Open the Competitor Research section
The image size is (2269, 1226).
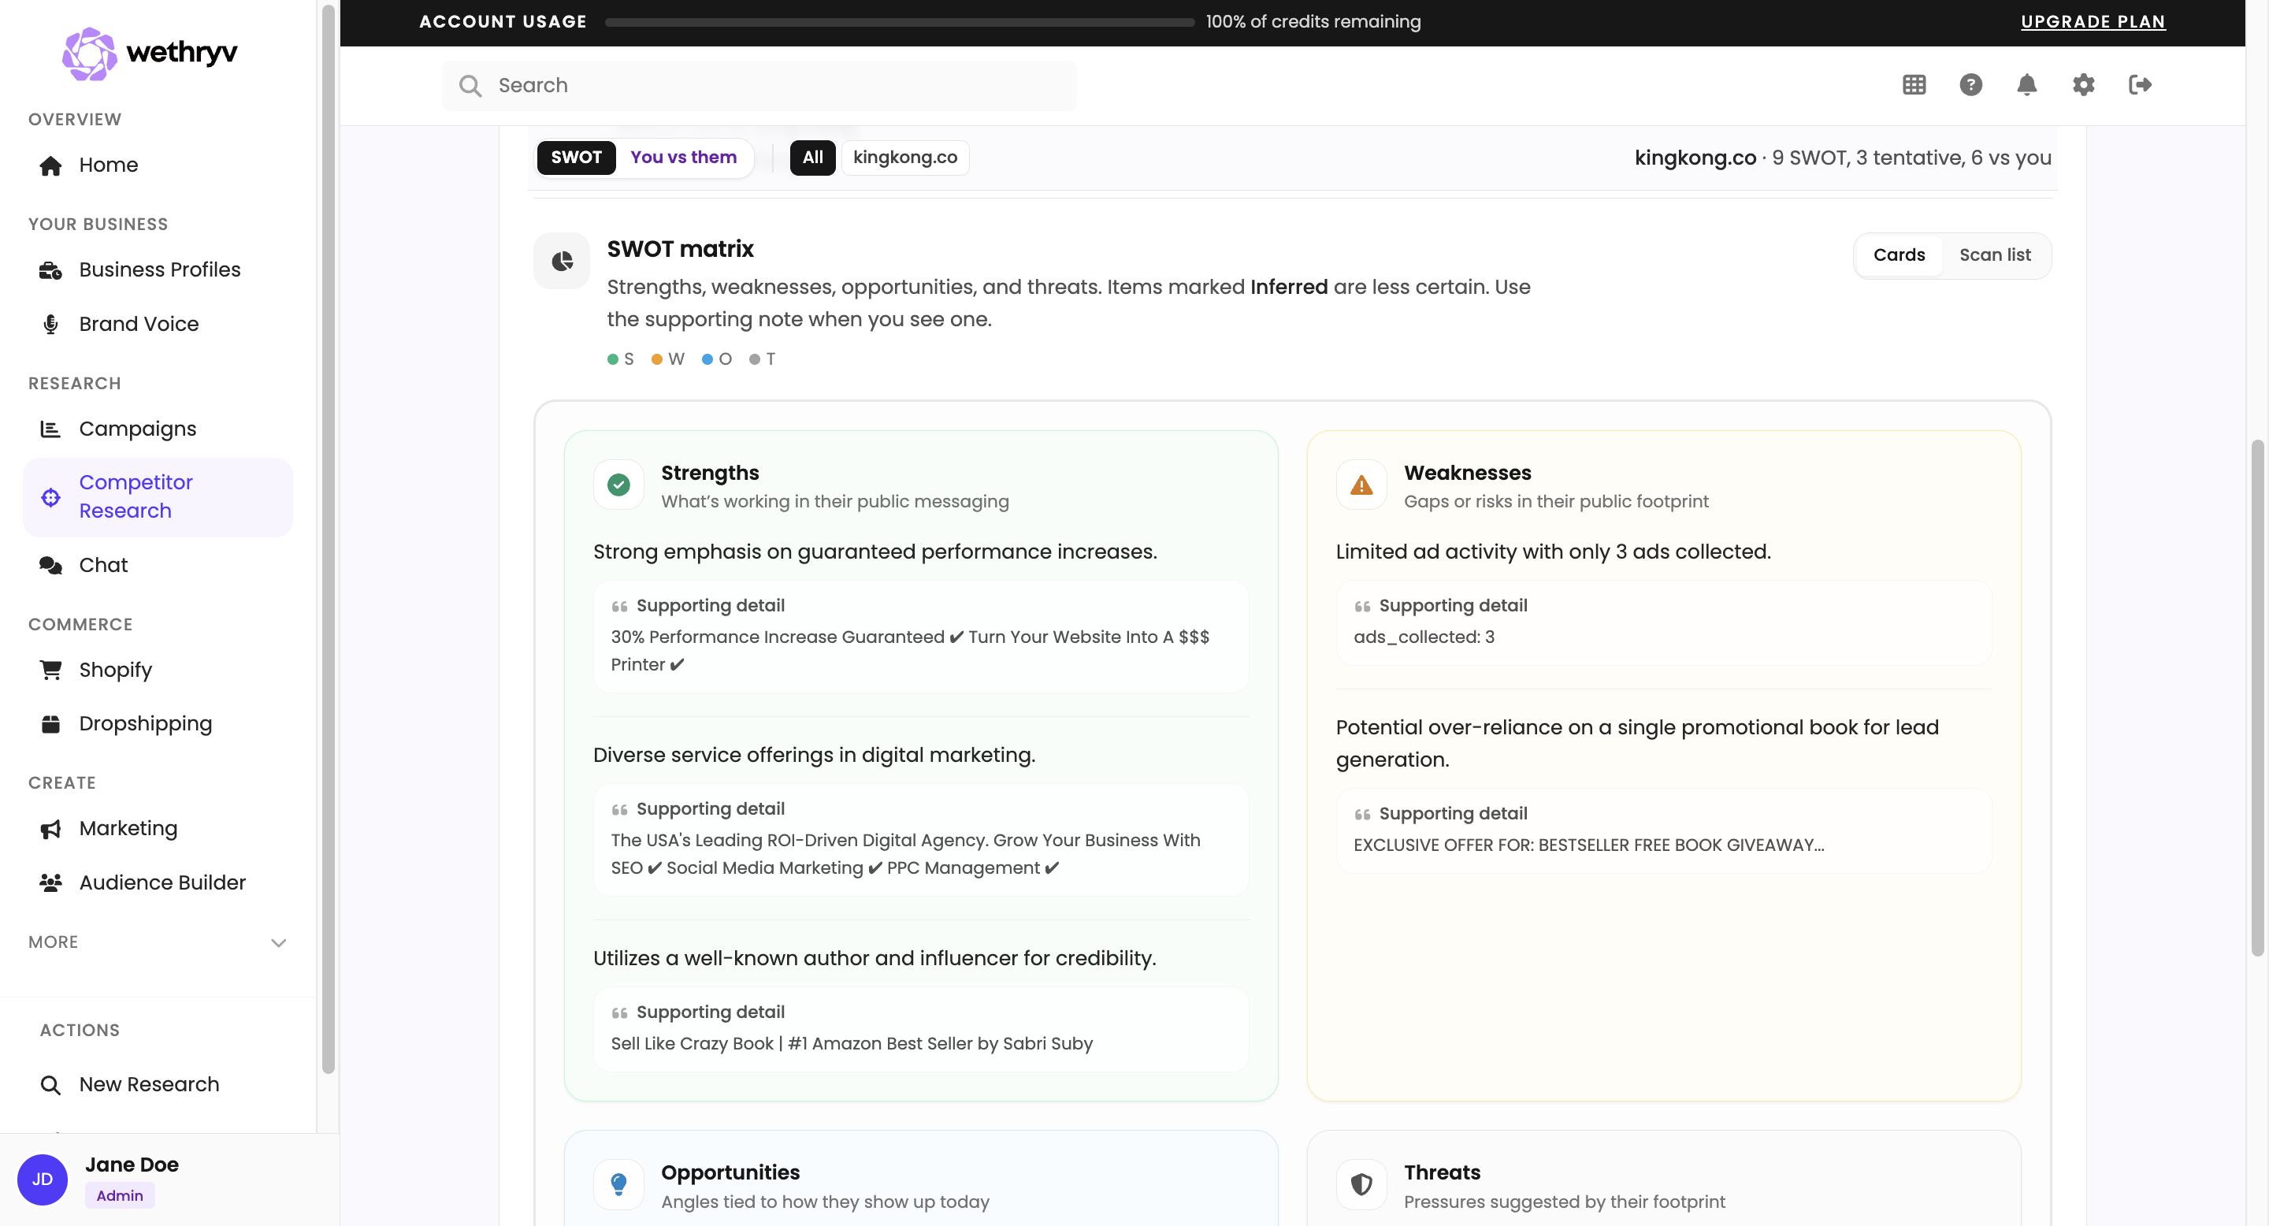point(136,496)
